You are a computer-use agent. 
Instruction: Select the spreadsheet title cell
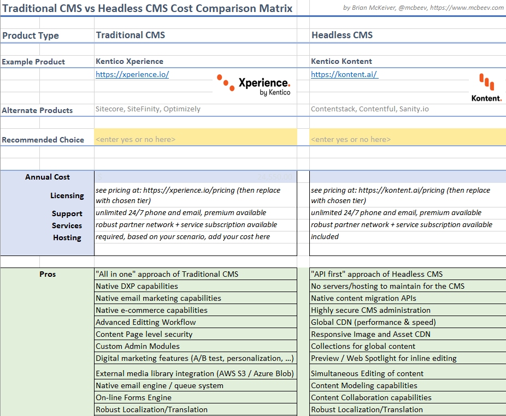click(x=149, y=8)
